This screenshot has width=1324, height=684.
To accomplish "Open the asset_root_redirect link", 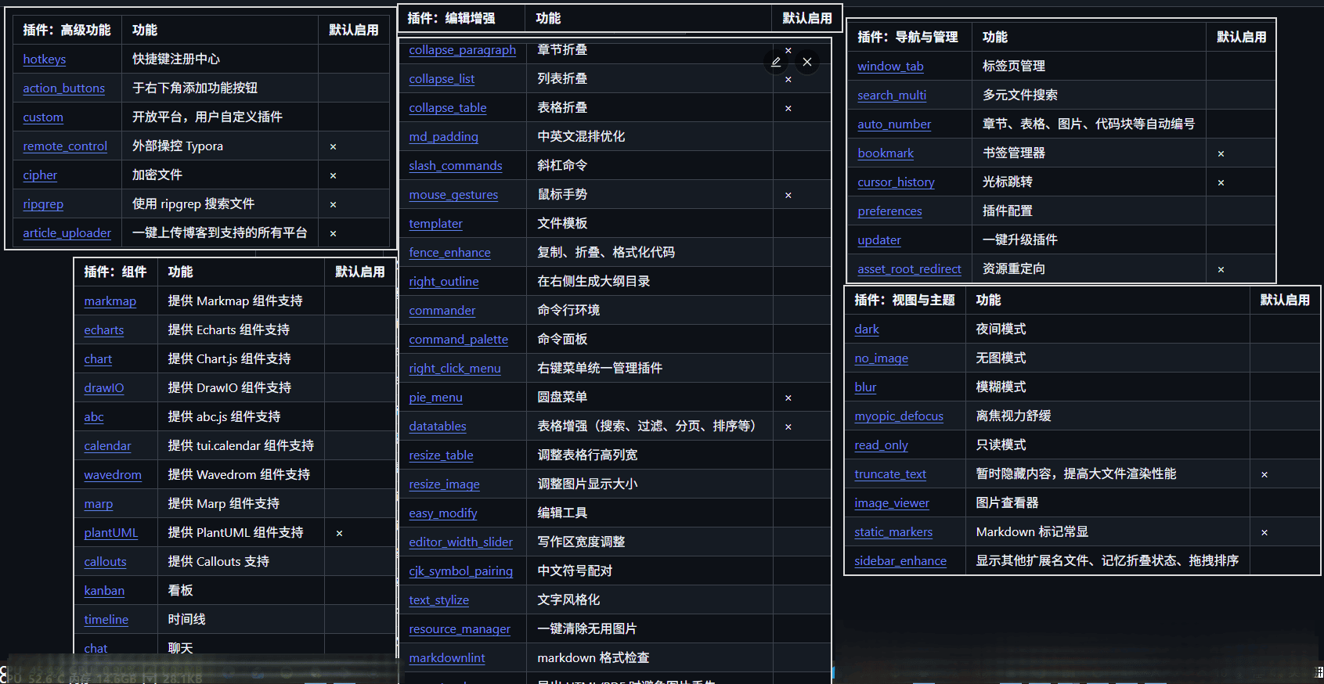I will click(910, 269).
